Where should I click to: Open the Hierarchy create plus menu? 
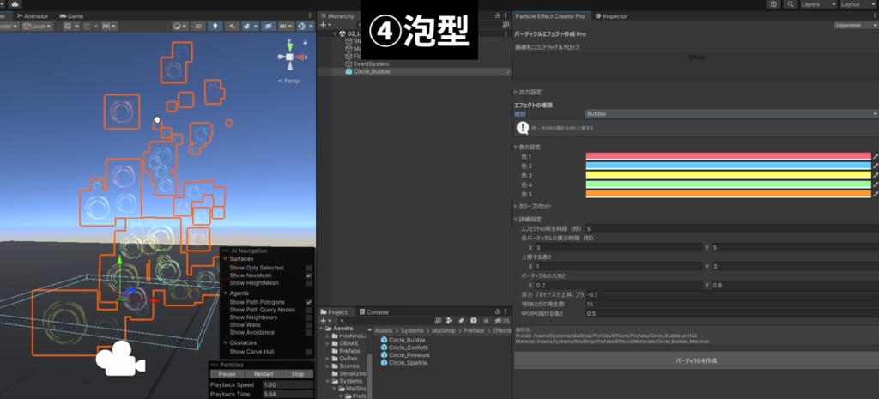coord(325,25)
